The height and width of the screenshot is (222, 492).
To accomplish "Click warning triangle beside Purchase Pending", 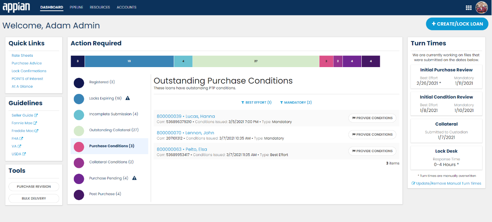I will [x=135, y=178].
